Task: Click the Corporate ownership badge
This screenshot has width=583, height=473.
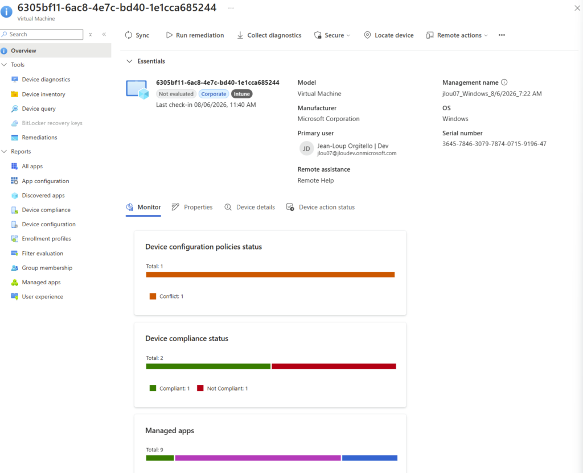Action: [x=214, y=94]
